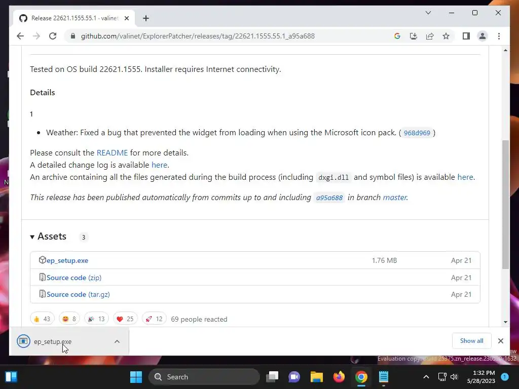Screen dimensions: 519x389
Task: Download the ep_setup.exe asset link
Action: 67,260
